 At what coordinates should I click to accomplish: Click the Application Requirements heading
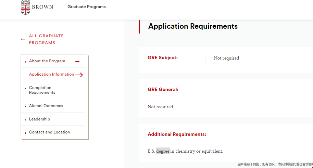(193, 26)
